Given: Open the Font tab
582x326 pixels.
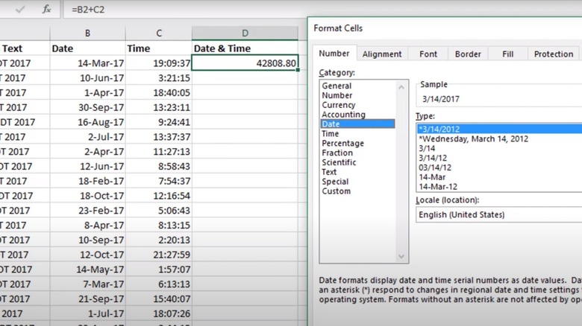Looking at the screenshot, I should pyautogui.click(x=428, y=54).
